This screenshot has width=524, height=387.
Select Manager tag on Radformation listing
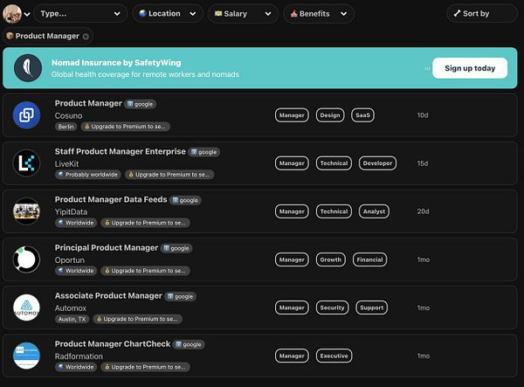coord(292,356)
